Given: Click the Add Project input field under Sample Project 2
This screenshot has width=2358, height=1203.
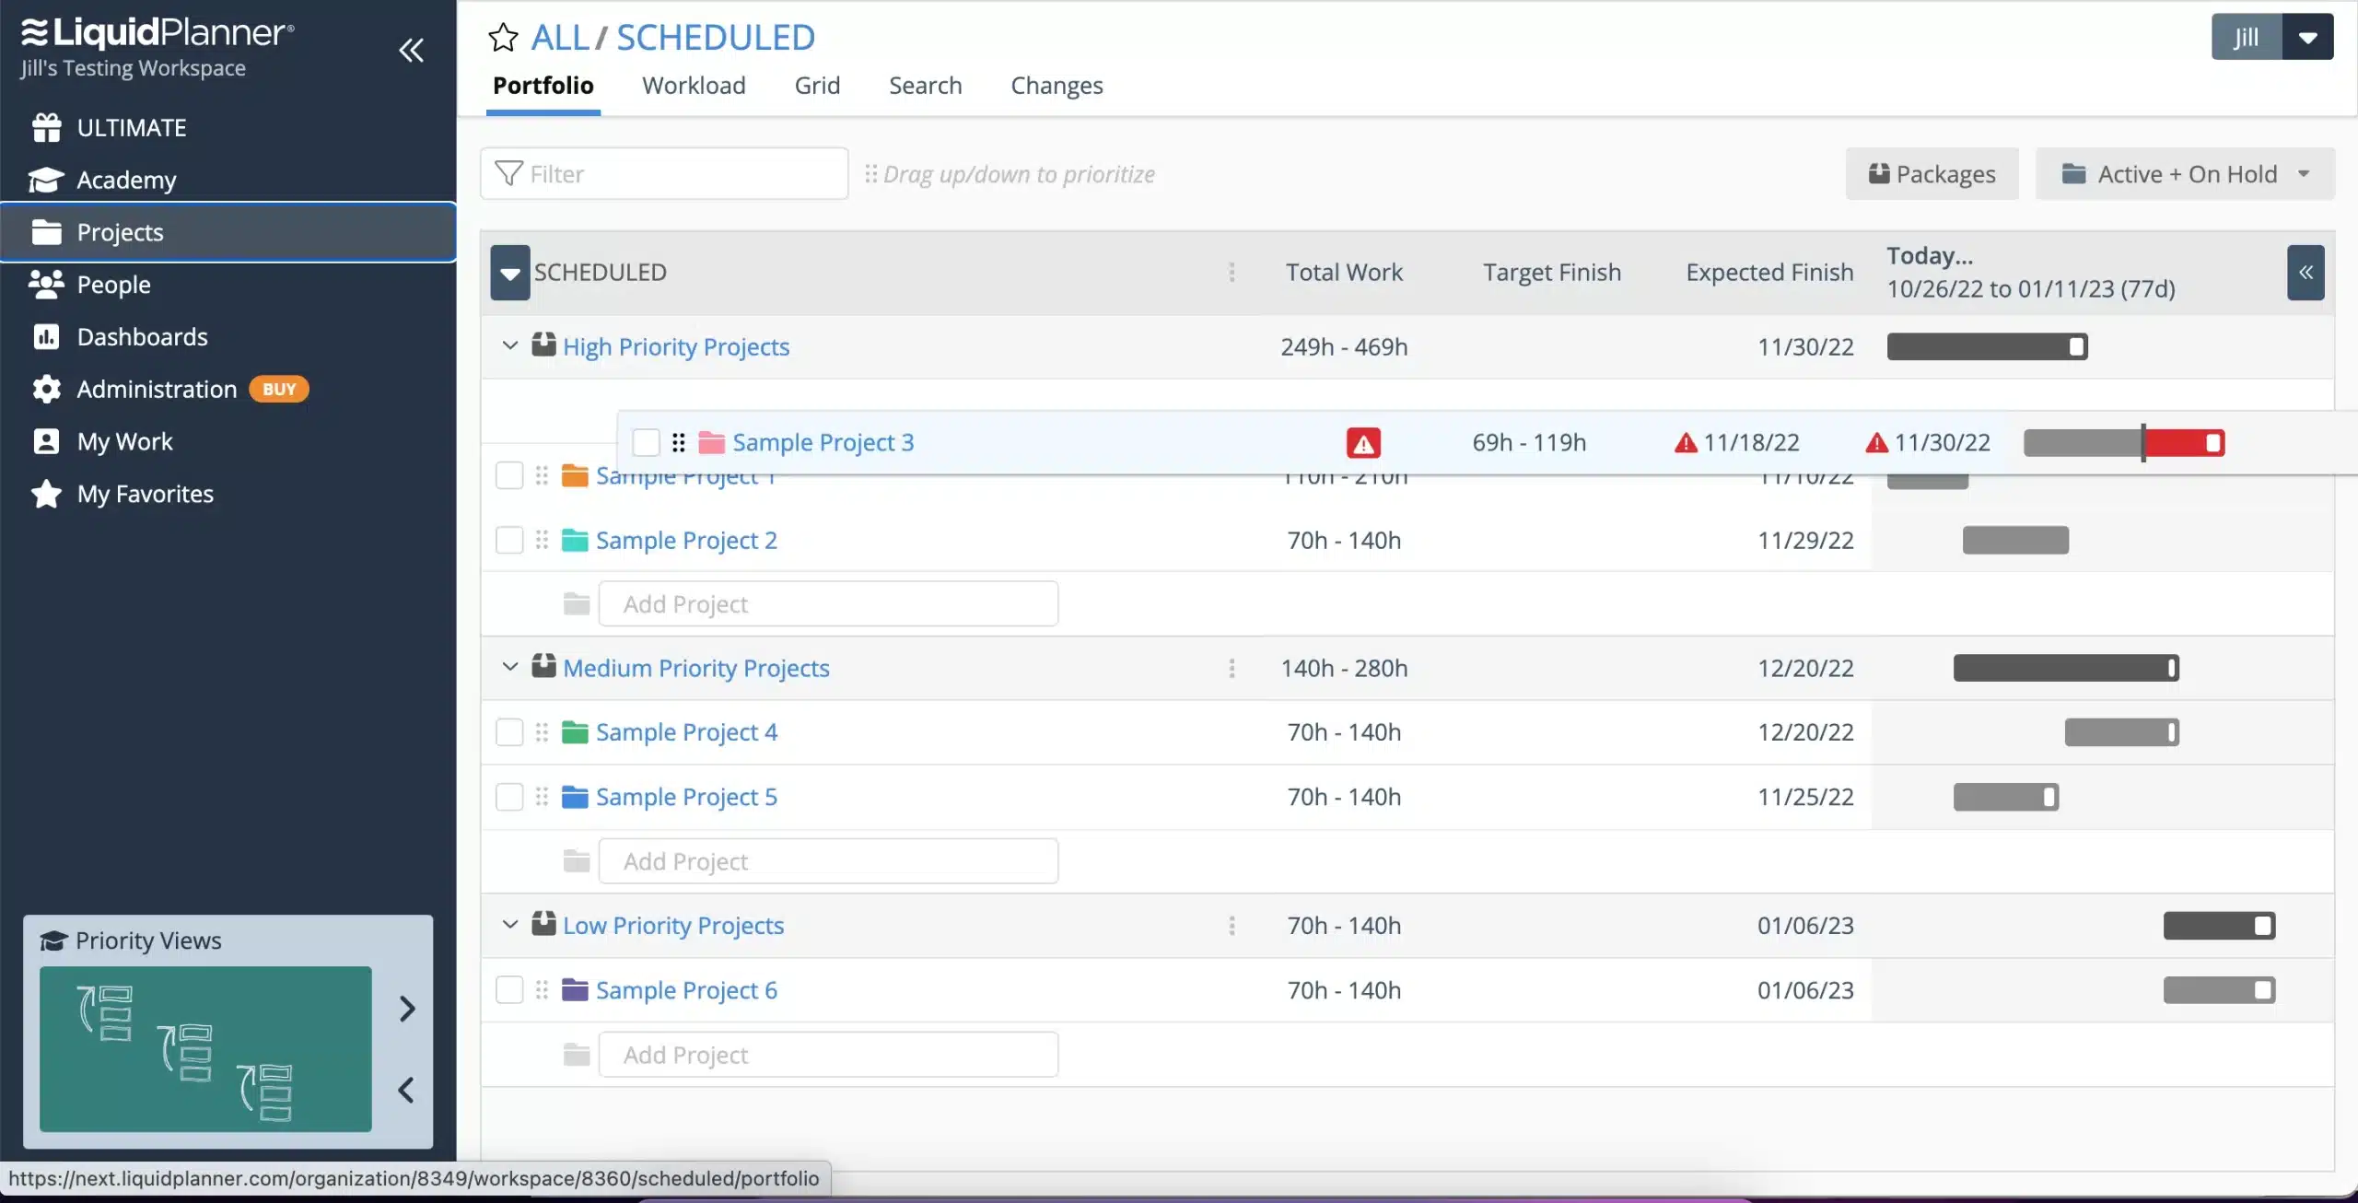Looking at the screenshot, I should tap(827, 603).
